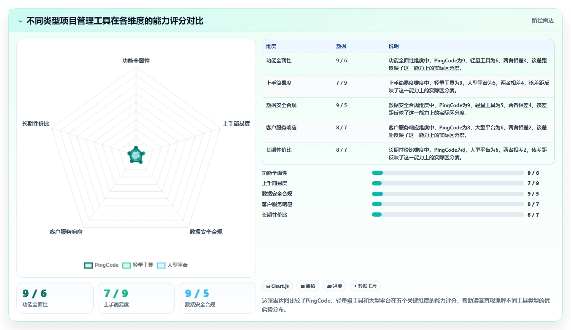Screen dimensions: 571x330
Task: Toggle the PingCode legend swatch in the radar chart
Action: pos(88,266)
